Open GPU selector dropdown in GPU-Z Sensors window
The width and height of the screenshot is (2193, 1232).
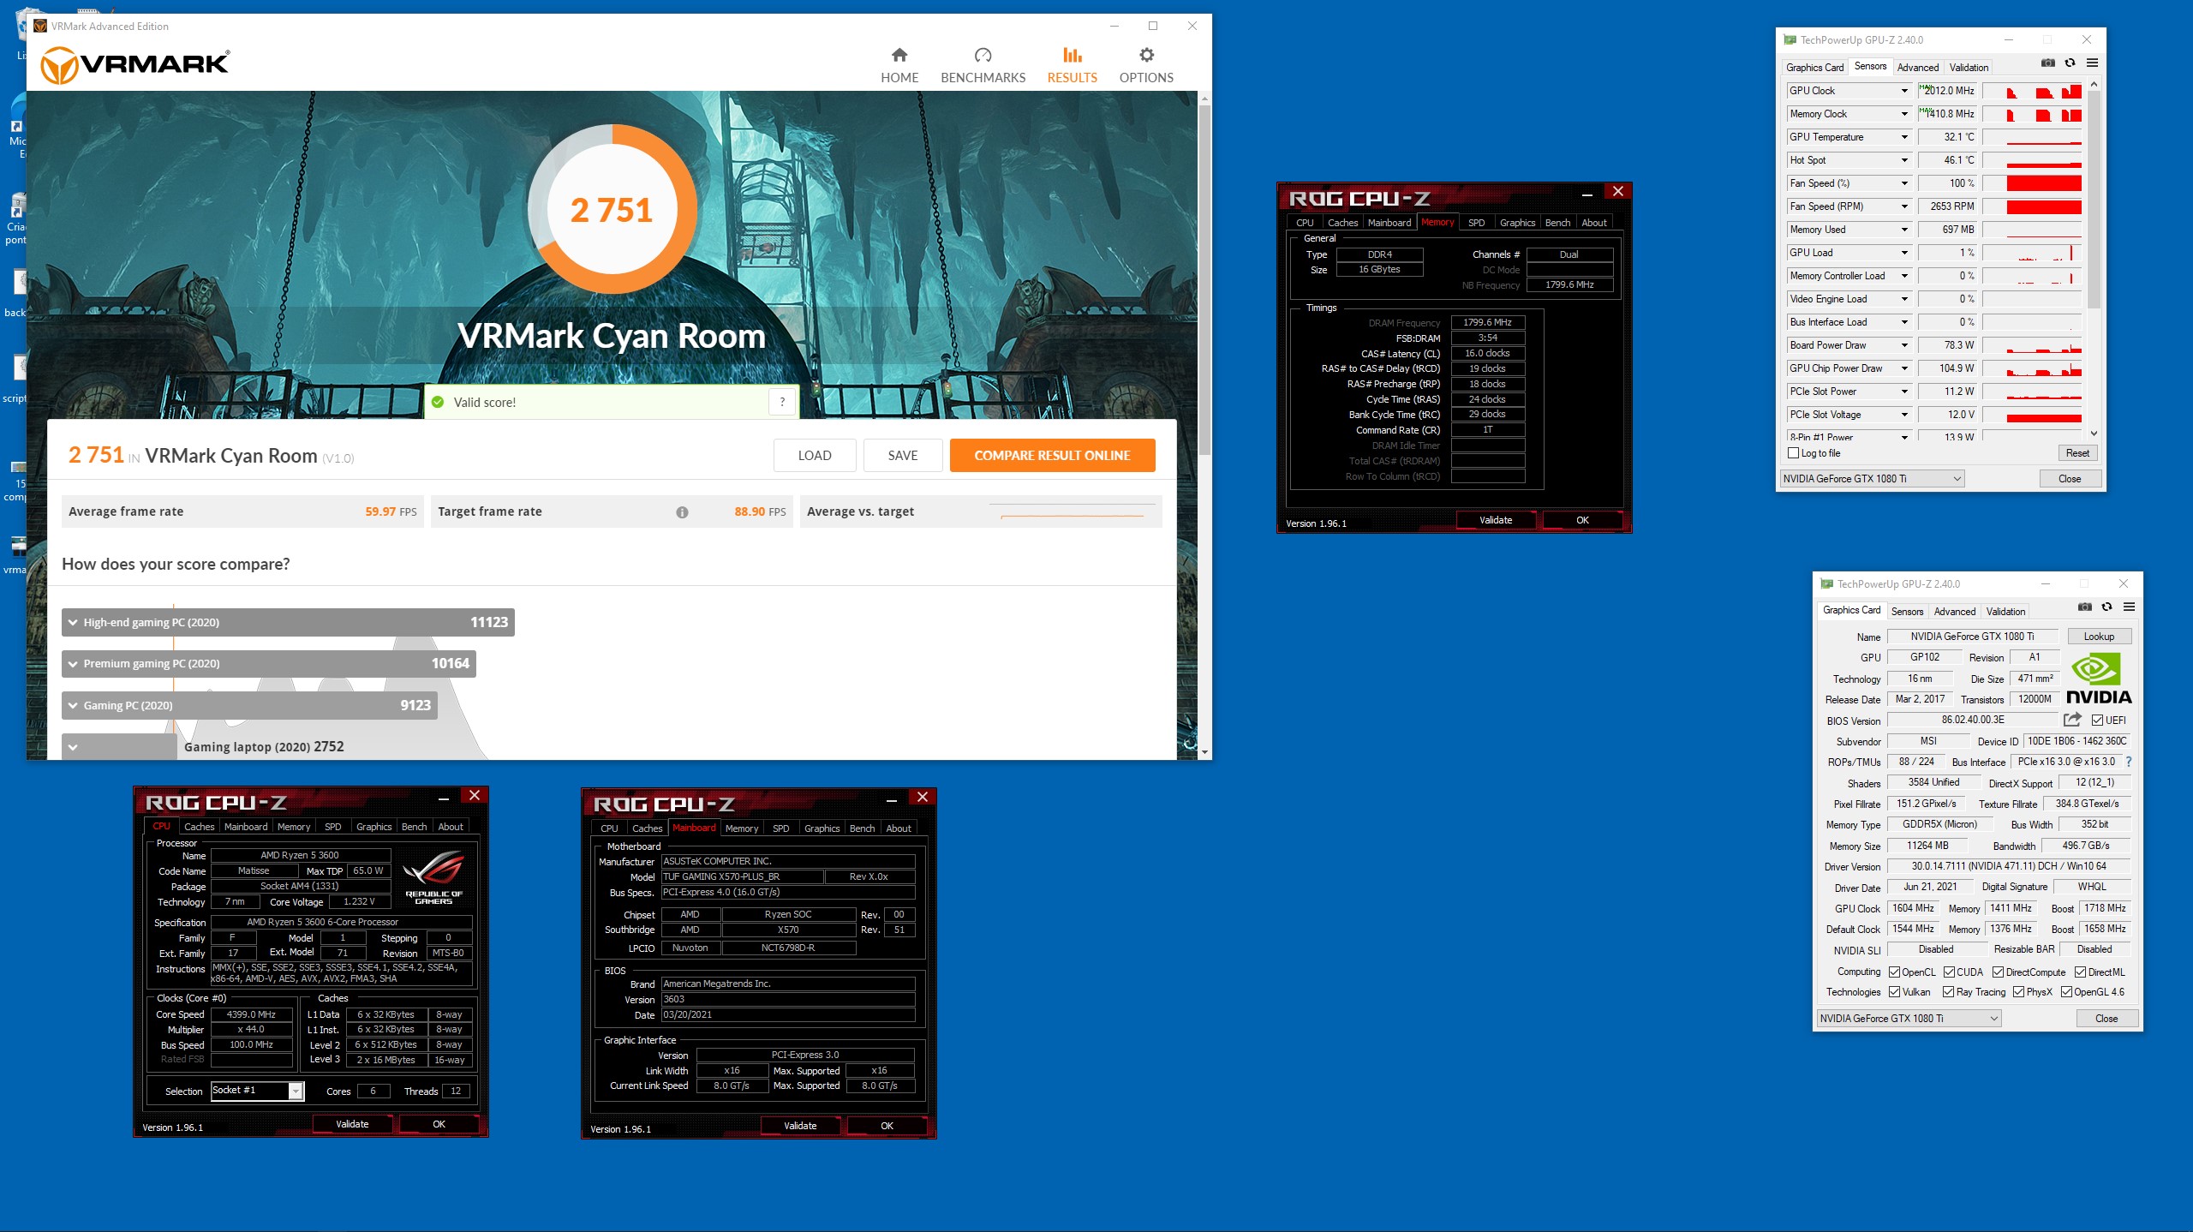1872,479
